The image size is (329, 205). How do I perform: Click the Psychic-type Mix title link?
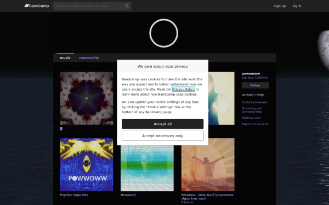(74, 195)
